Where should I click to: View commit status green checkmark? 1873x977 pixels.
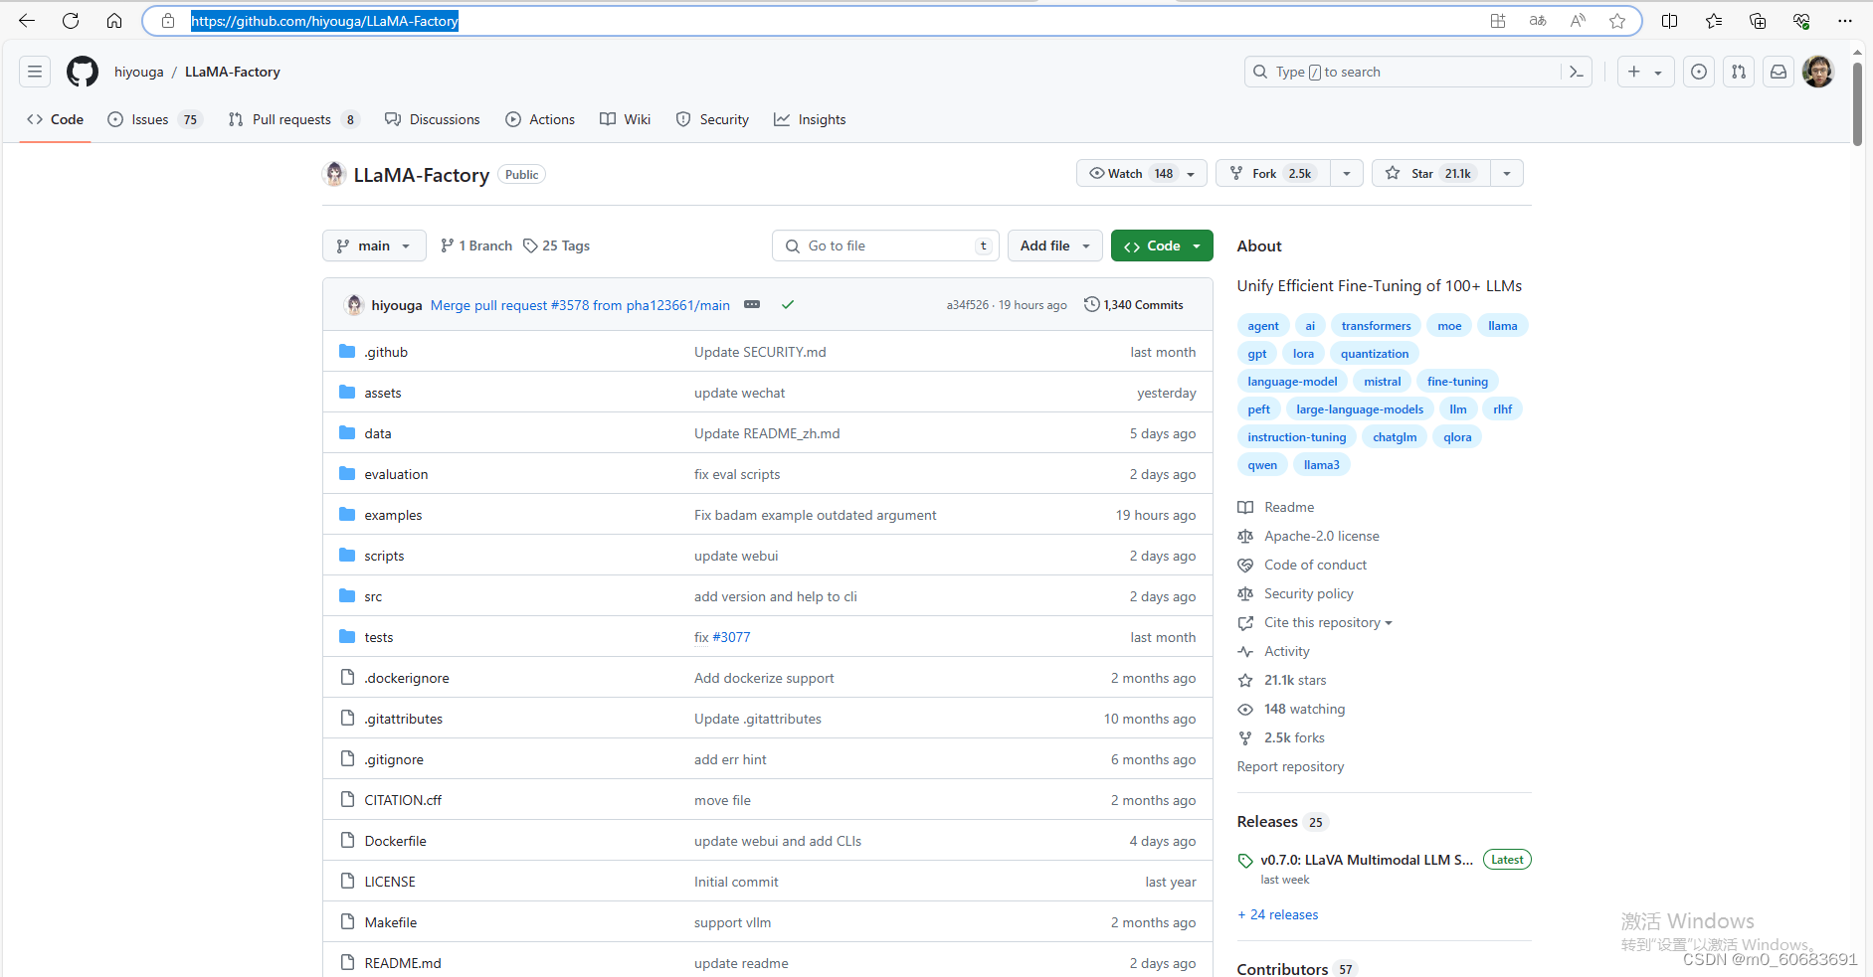point(788,305)
